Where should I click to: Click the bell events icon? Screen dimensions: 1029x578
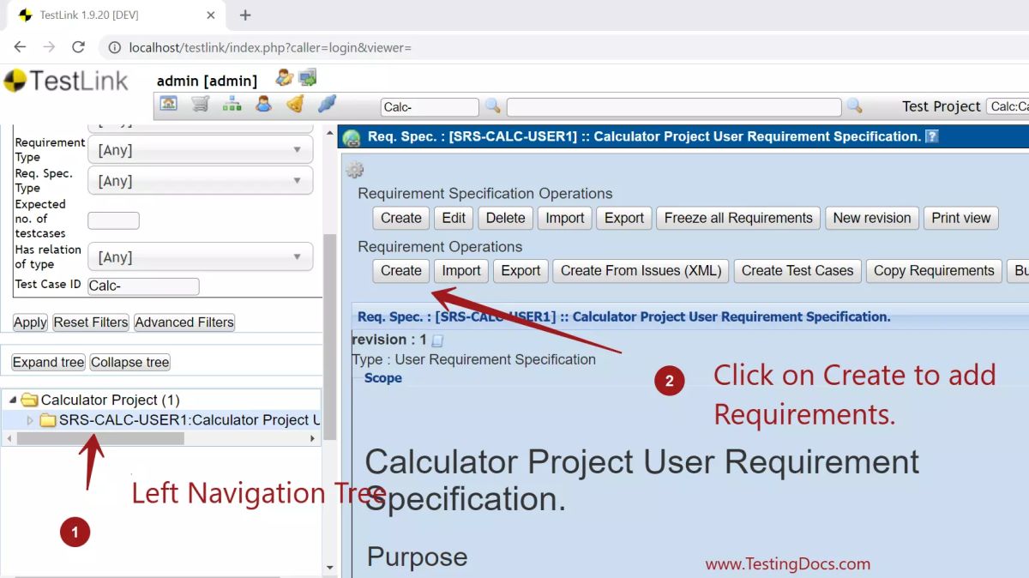tap(295, 105)
